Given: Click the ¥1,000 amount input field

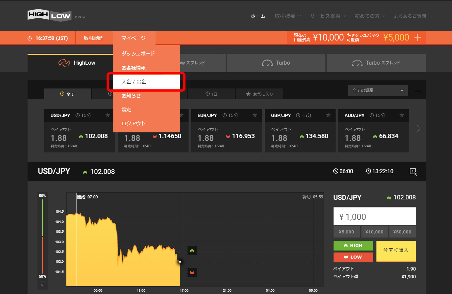Looking at the screenshot, I should (374, 216).
